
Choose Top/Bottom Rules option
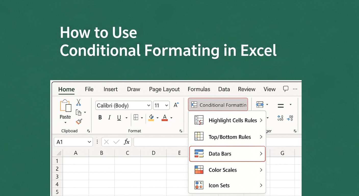click(229, 137)
